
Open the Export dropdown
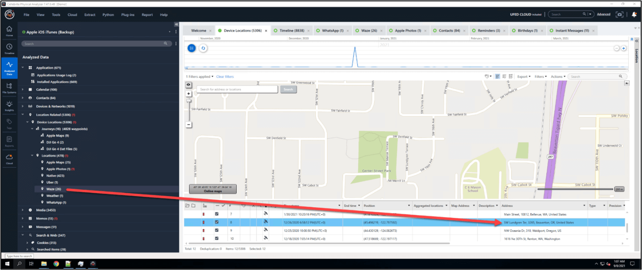pos(524,77)
